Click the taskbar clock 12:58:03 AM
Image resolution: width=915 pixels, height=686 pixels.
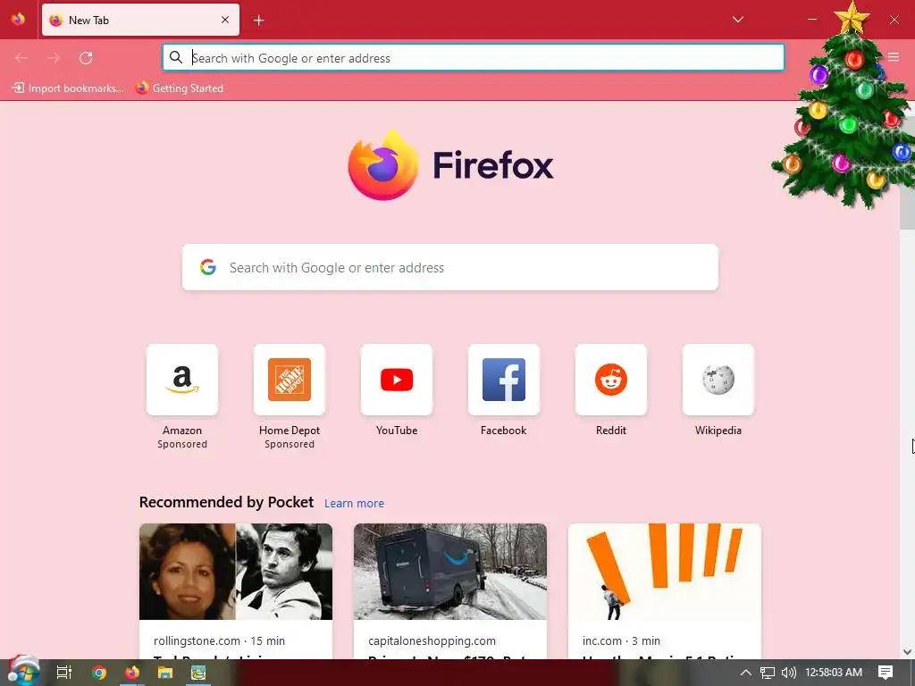[x=834, y=673]
